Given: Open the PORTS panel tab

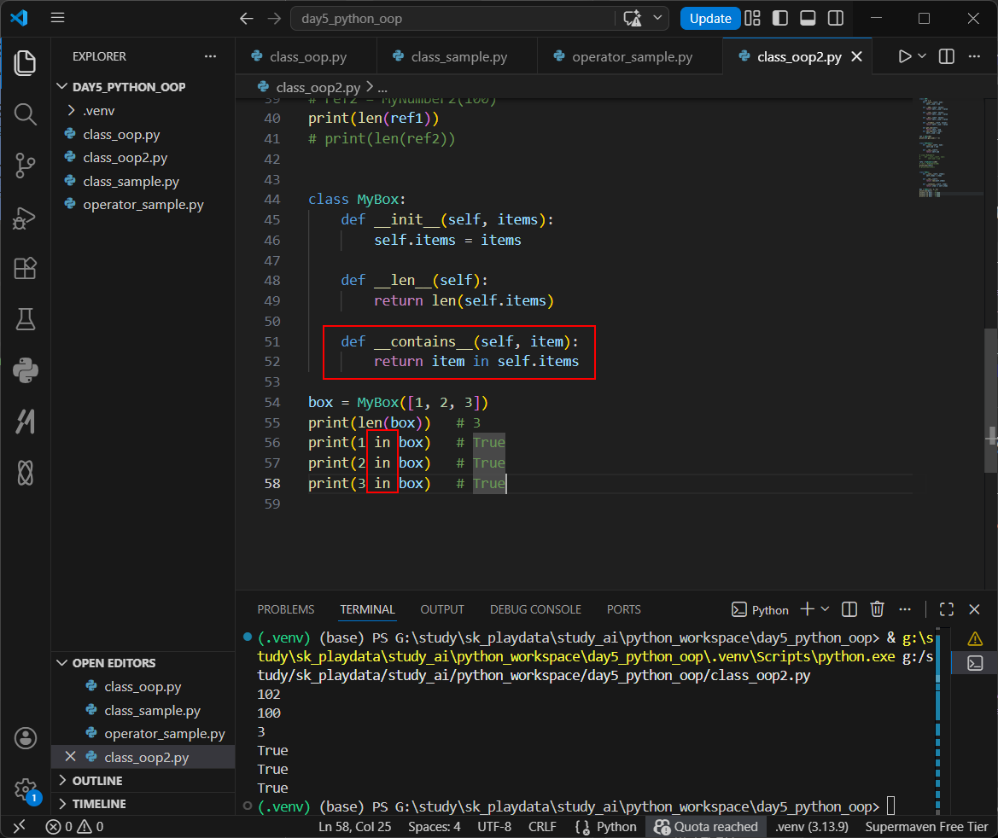Looking at the screenshot, I should 624,609.
